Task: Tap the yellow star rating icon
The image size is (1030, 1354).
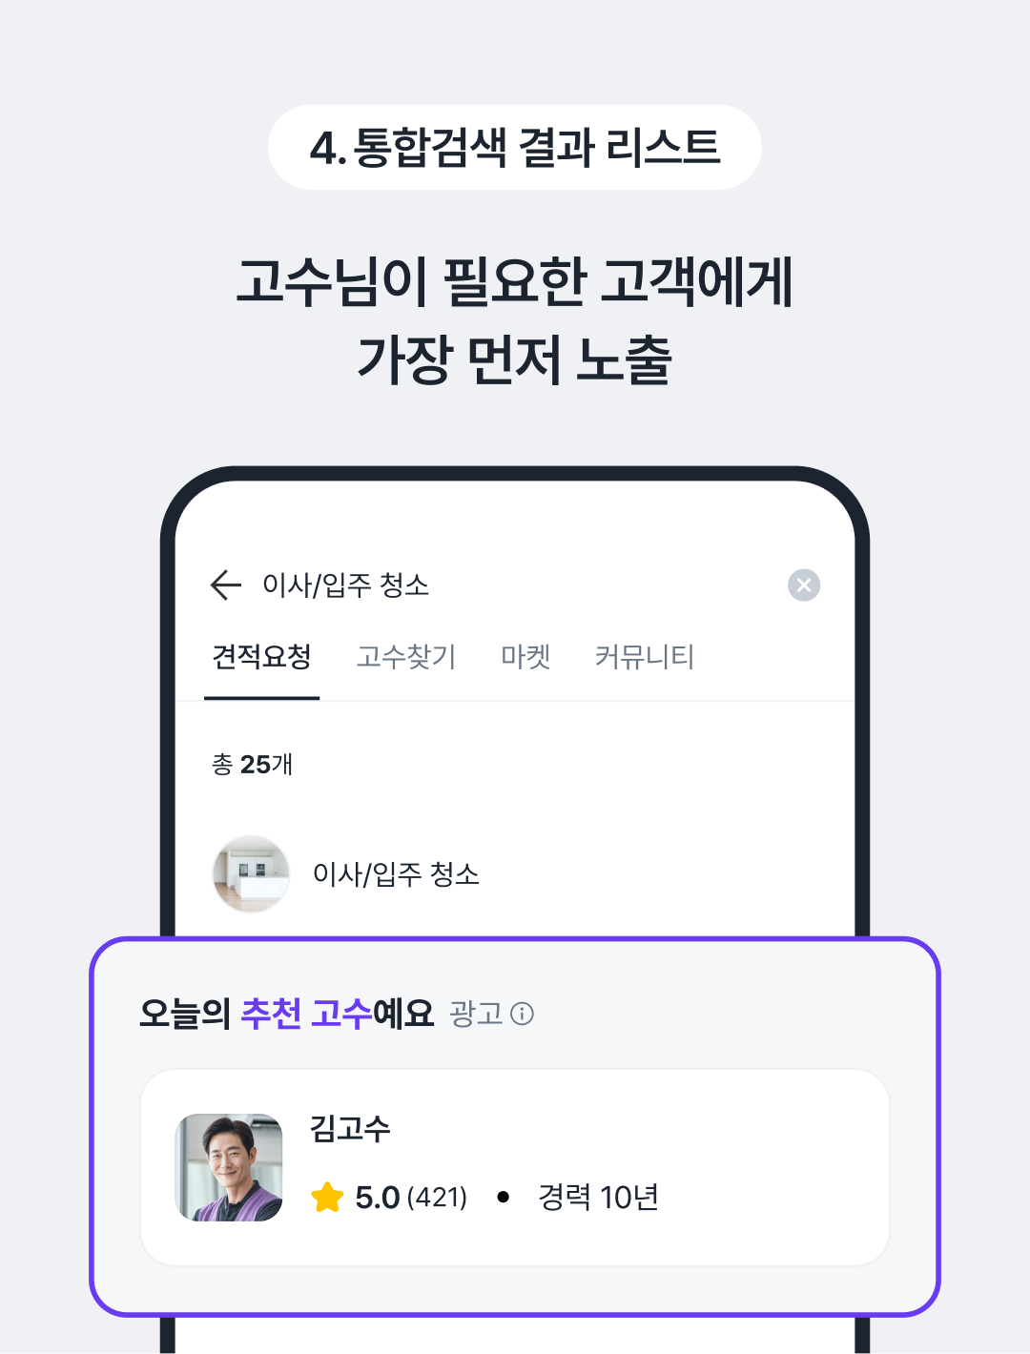Action: 327,1197
